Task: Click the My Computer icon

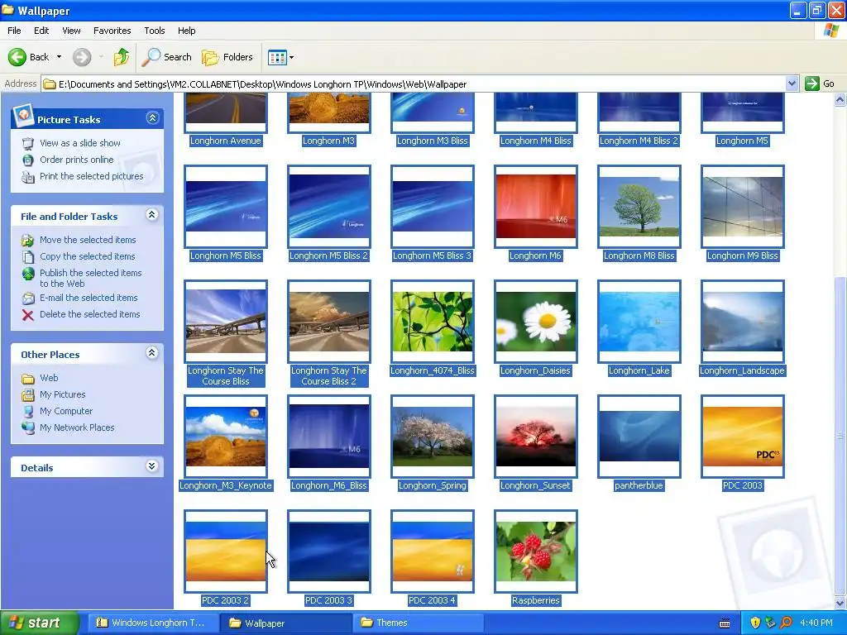Action: point(28,412)
